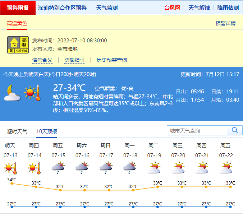Click the 34℃ high point for 07-13
The image size is (243, 214).
12,183
